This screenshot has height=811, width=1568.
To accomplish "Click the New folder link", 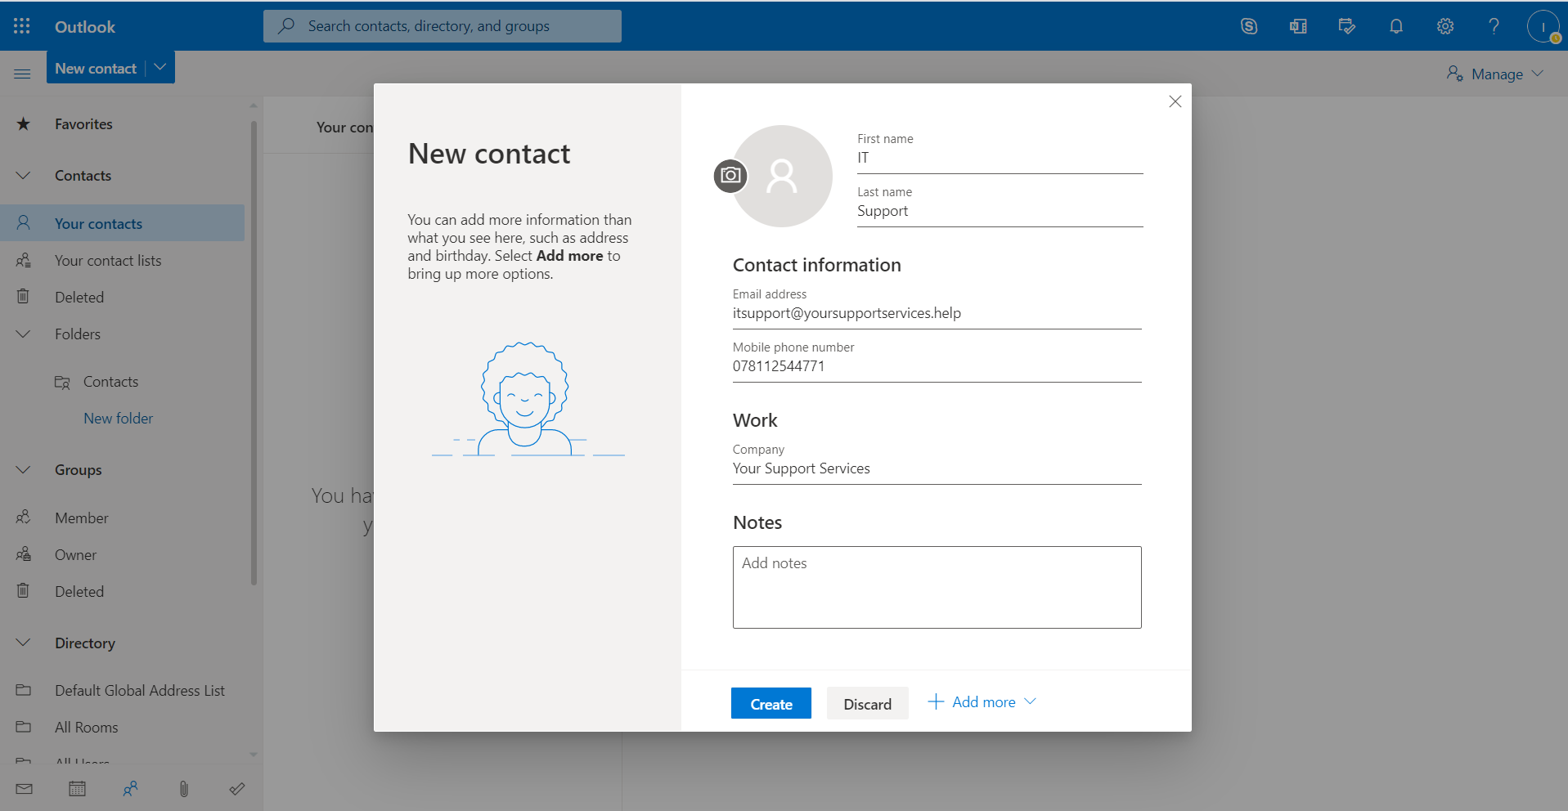I will click(118, 419).
